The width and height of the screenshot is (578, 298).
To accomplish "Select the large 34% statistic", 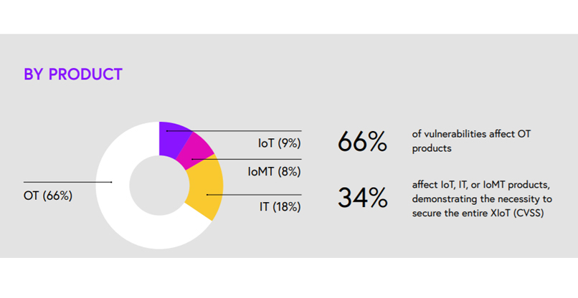I will click(x=362, y=198).
